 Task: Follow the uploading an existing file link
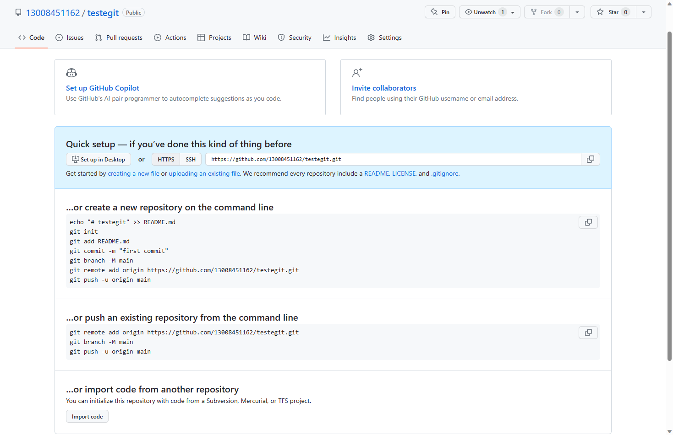pyautogui.click(x=204, y=173)
